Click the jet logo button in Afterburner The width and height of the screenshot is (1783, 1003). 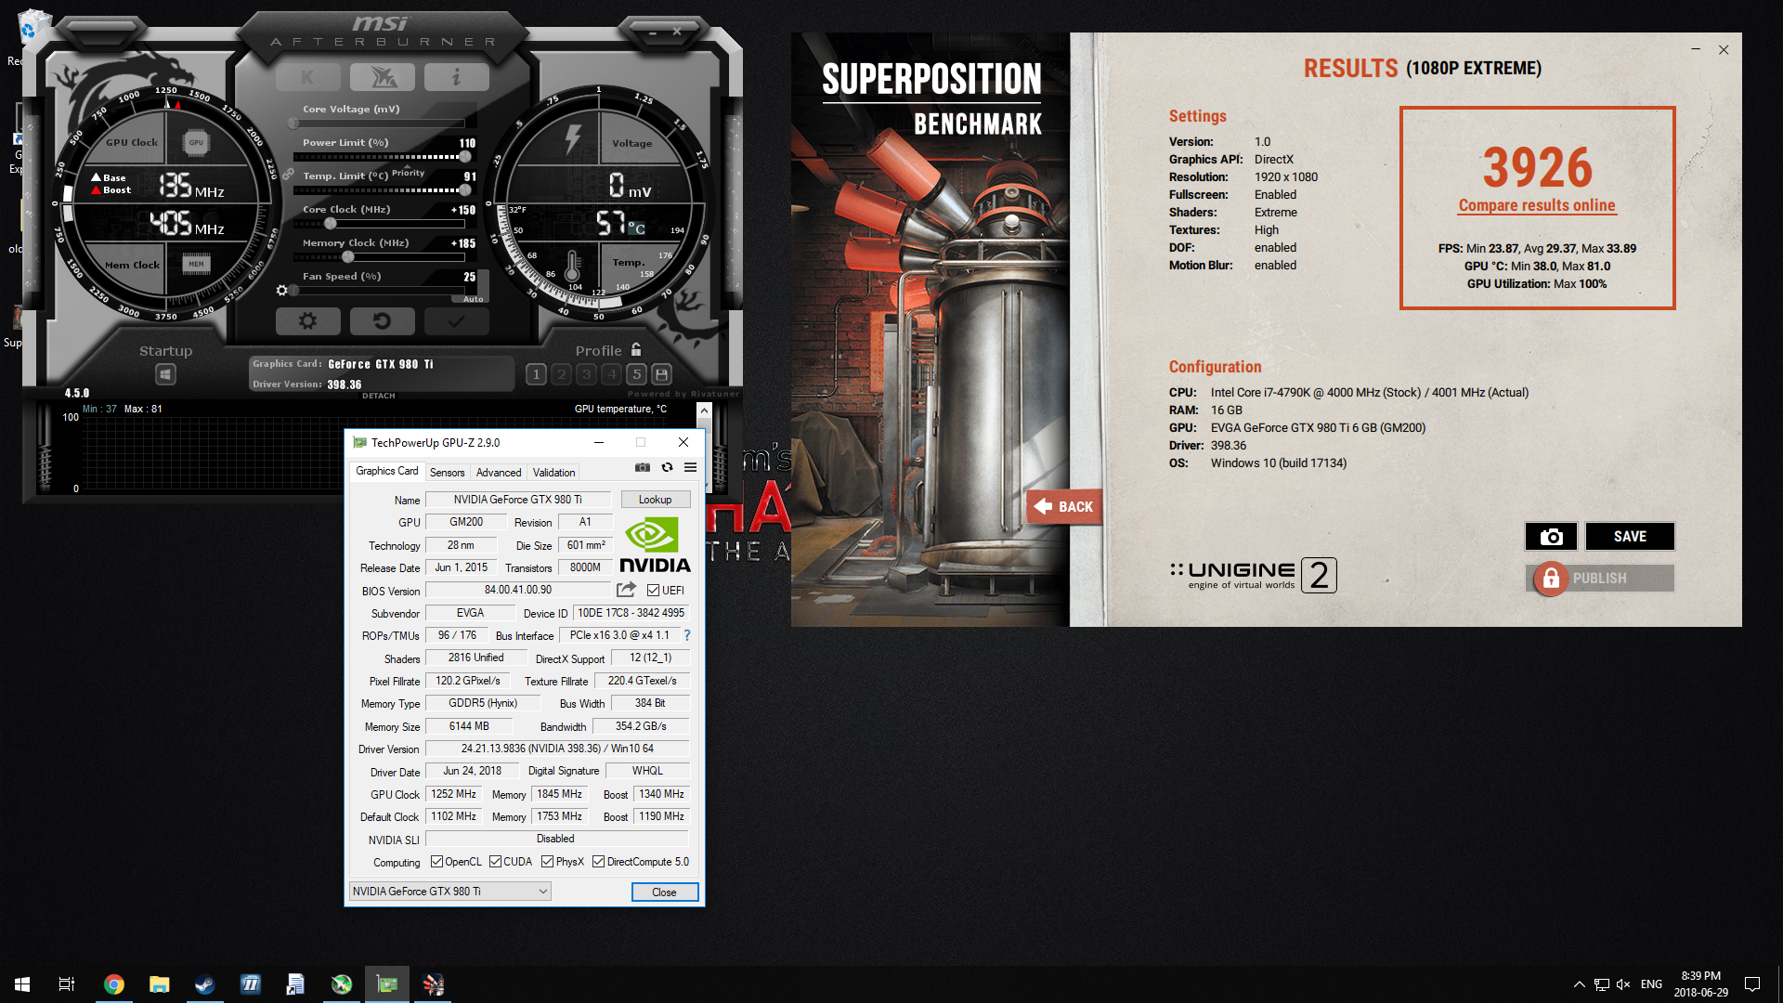point(382,77)
